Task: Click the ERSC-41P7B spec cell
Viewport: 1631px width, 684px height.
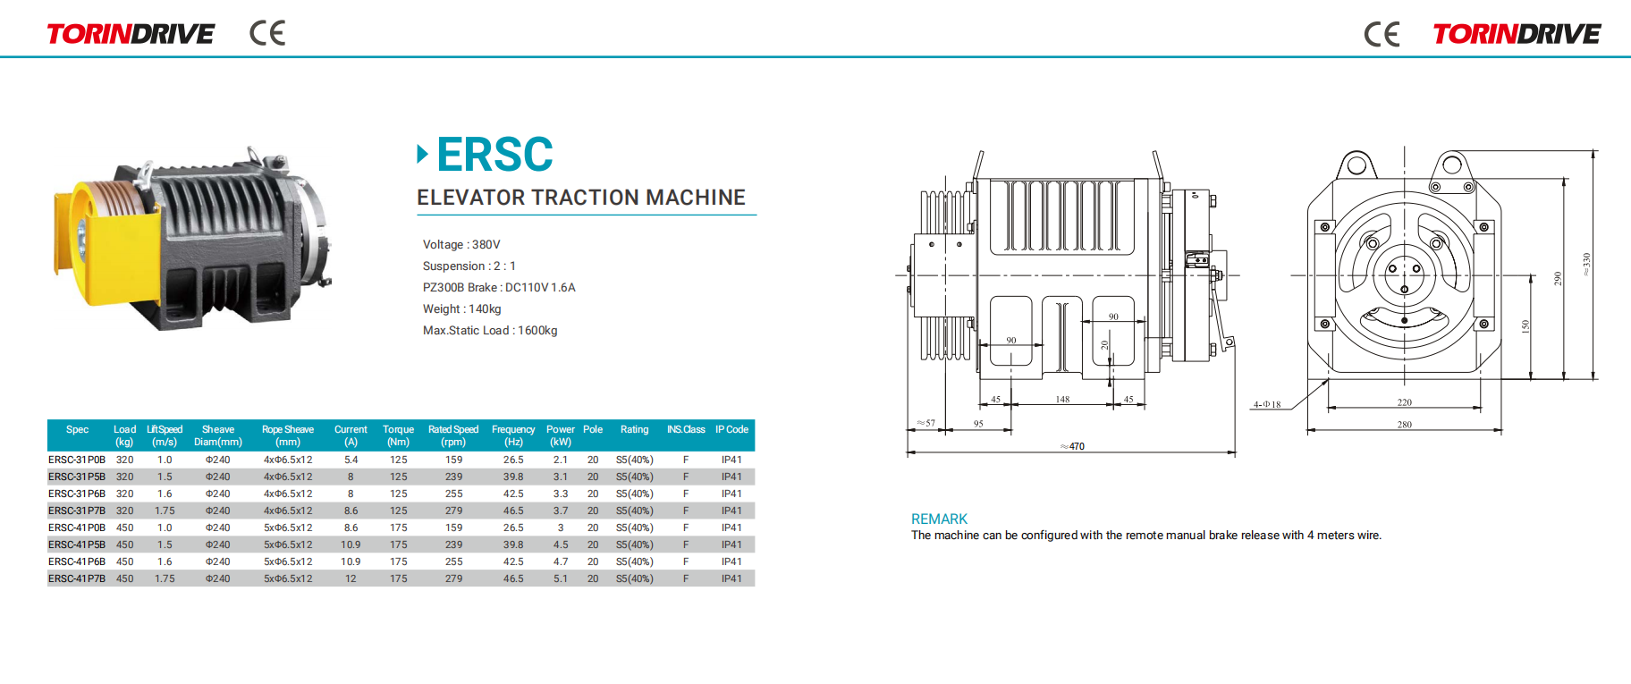Action: [77, 579]
